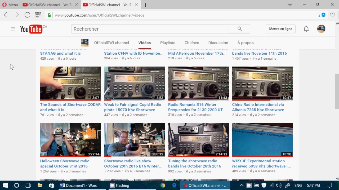Select the Playlists tab
Image resolution: width=339 pixels, height=190 pixels.
coord(168,43)
